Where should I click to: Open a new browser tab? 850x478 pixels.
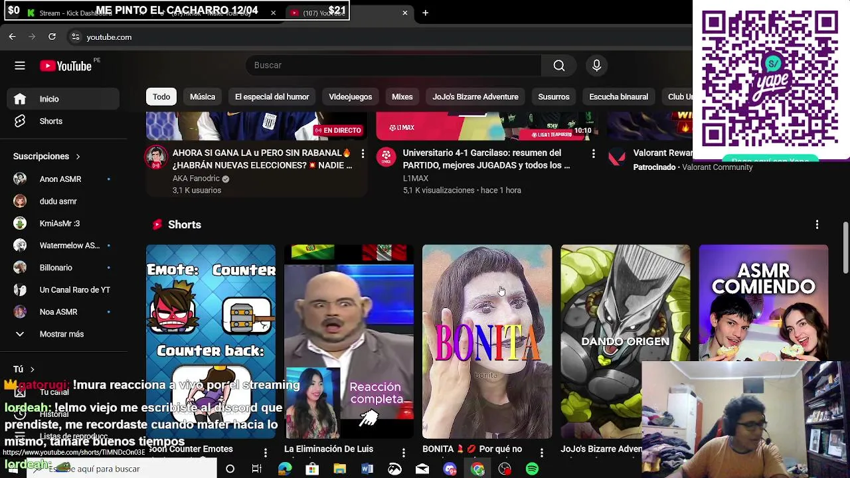click(x=426, y=13)
